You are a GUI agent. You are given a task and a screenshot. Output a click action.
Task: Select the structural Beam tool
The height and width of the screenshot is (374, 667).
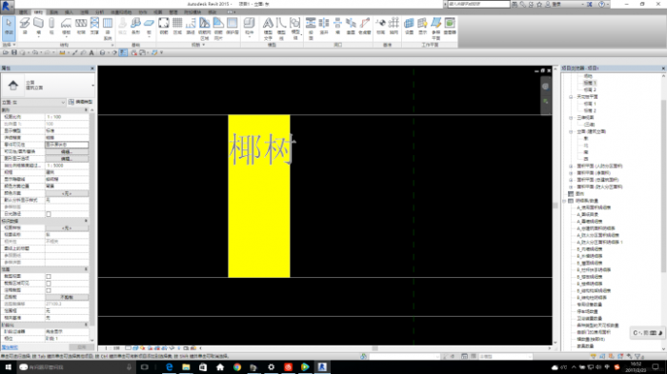click(25, 27)
